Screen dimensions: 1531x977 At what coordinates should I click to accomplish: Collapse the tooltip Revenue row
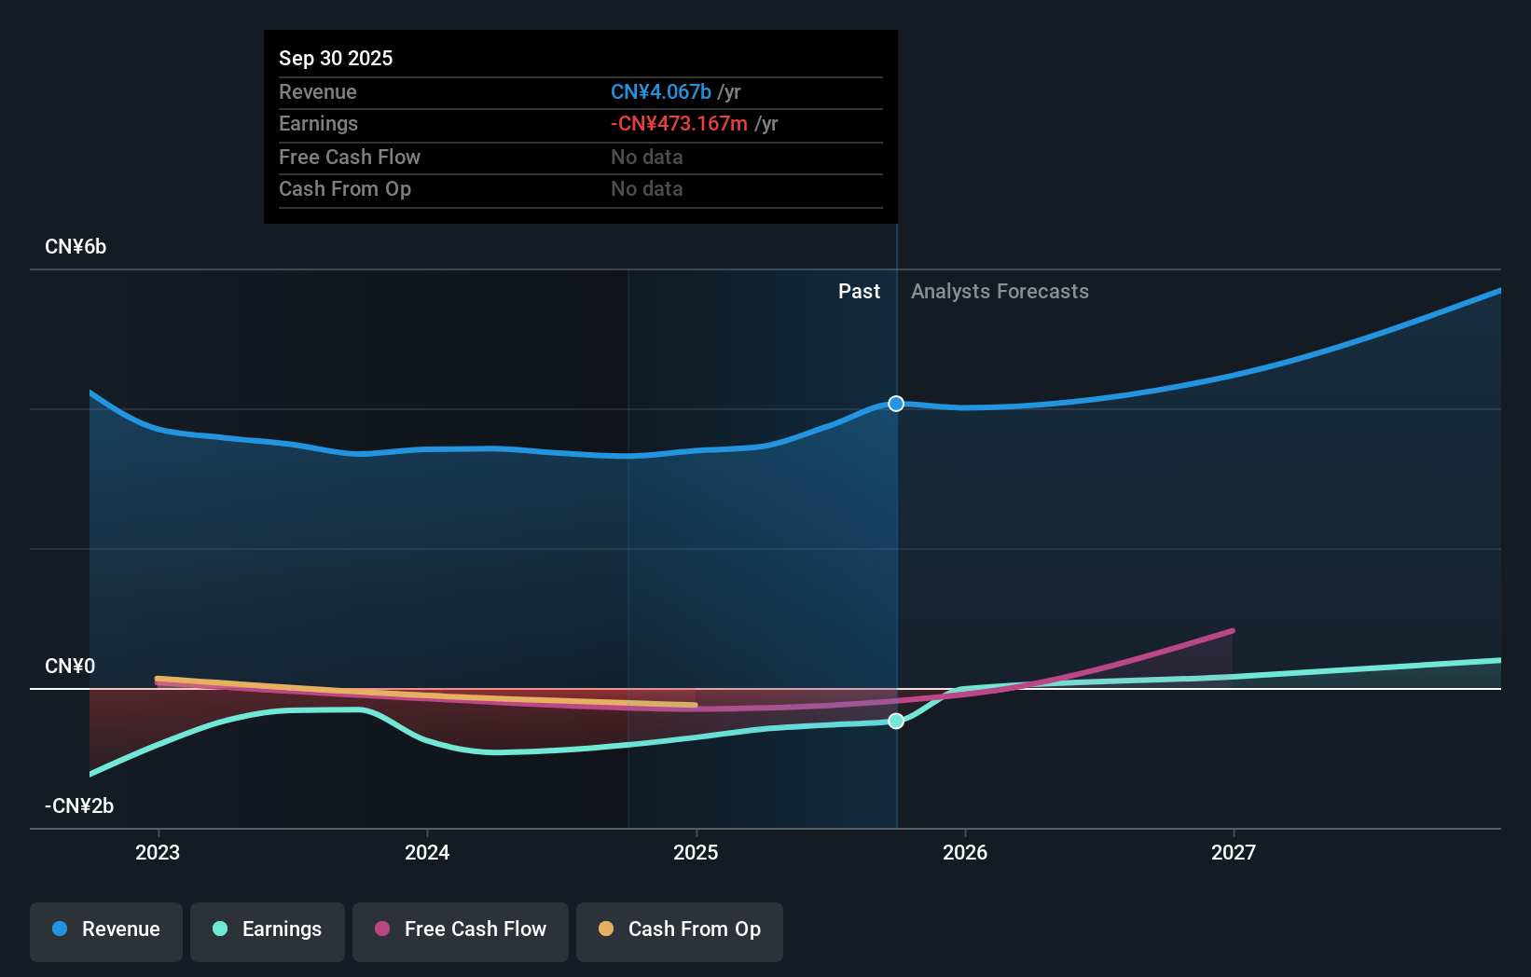point(318,92)
